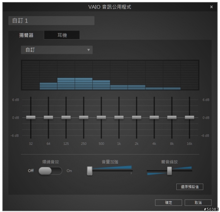Click the 還原預設值 restore defaults button
The width and height of the screenshot is (220, 212).
click(190, 187)
